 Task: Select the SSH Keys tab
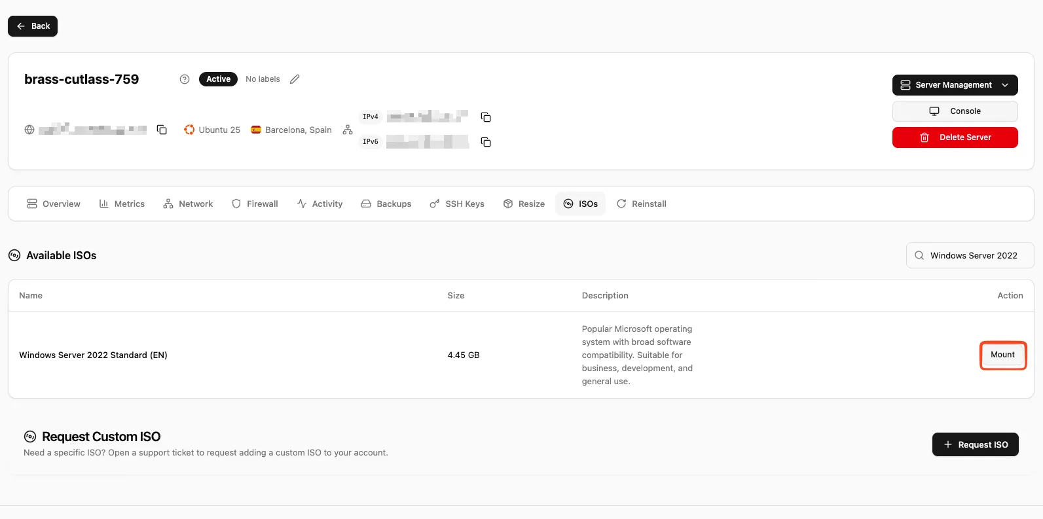coord(457,204)
